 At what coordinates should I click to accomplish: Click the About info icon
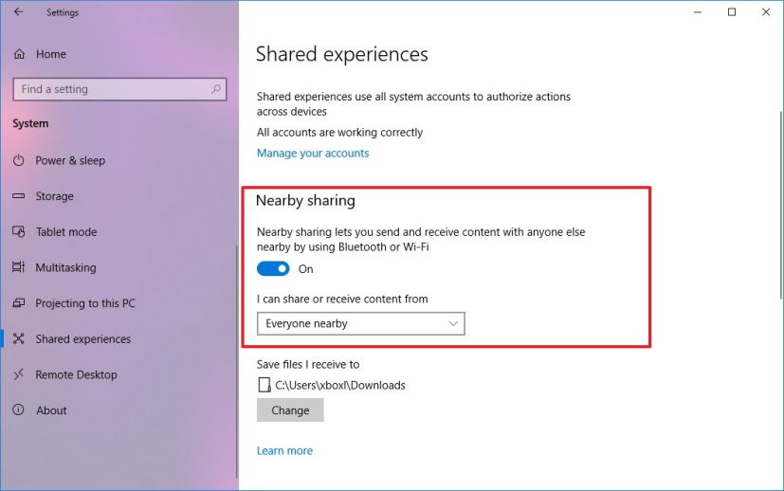click(x=19, y=410)
